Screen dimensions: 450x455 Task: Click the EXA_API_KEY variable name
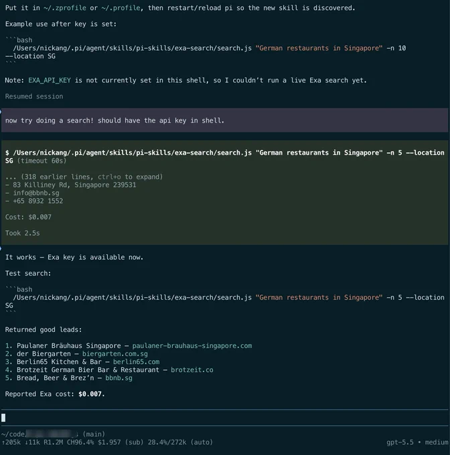pos(50,80)
